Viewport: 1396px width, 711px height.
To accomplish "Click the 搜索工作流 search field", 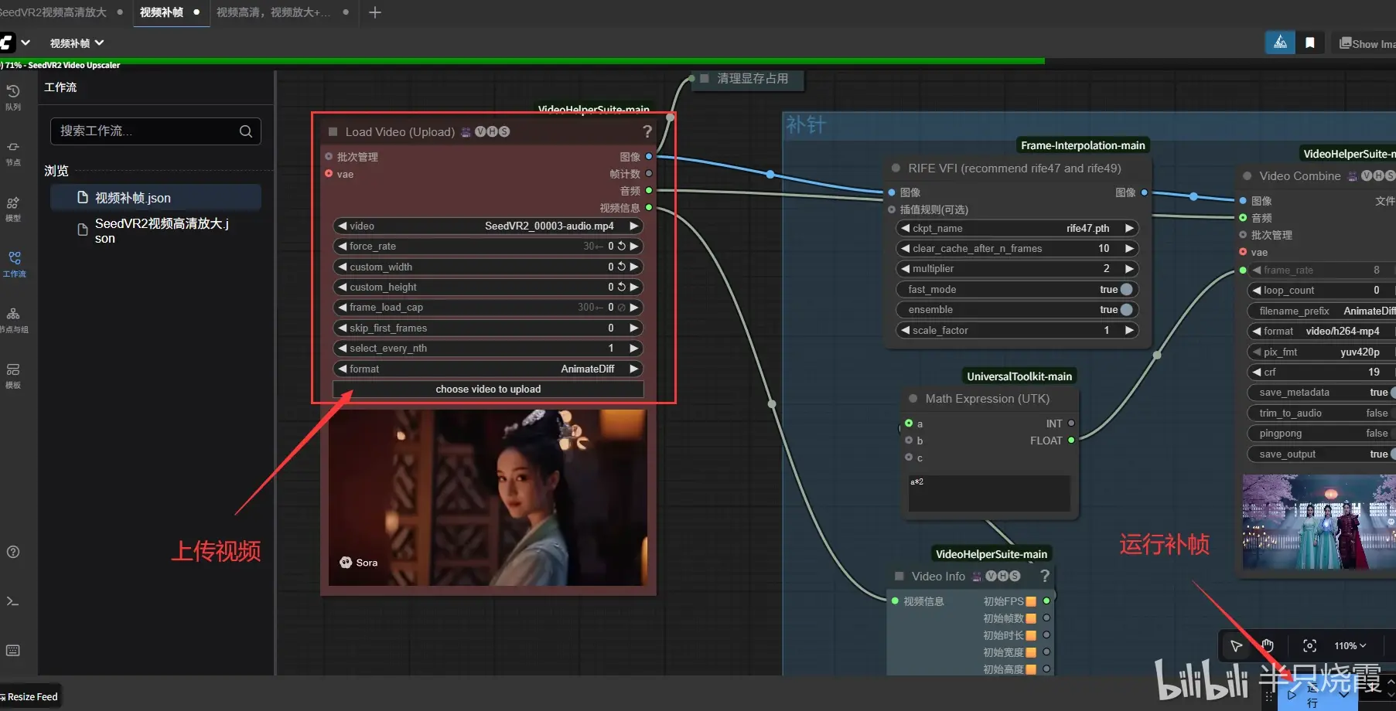I will [x=155, y=131].
